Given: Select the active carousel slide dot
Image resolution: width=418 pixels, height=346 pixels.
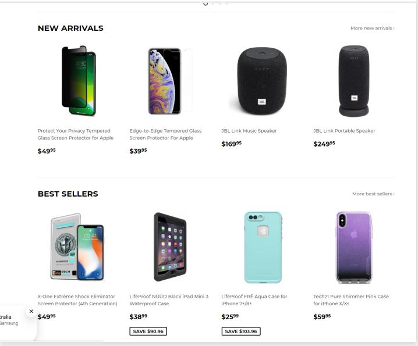Looking at the screenshot, I should [x=206, y=3].
